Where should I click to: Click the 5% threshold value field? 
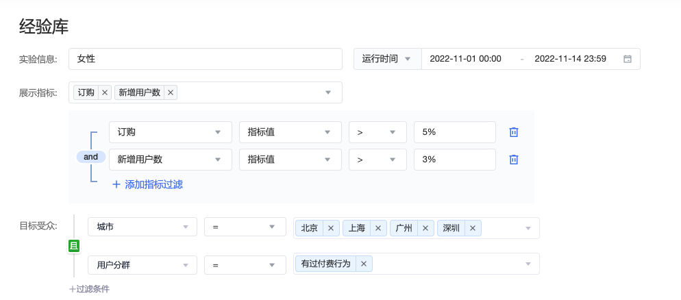(454, 132)
